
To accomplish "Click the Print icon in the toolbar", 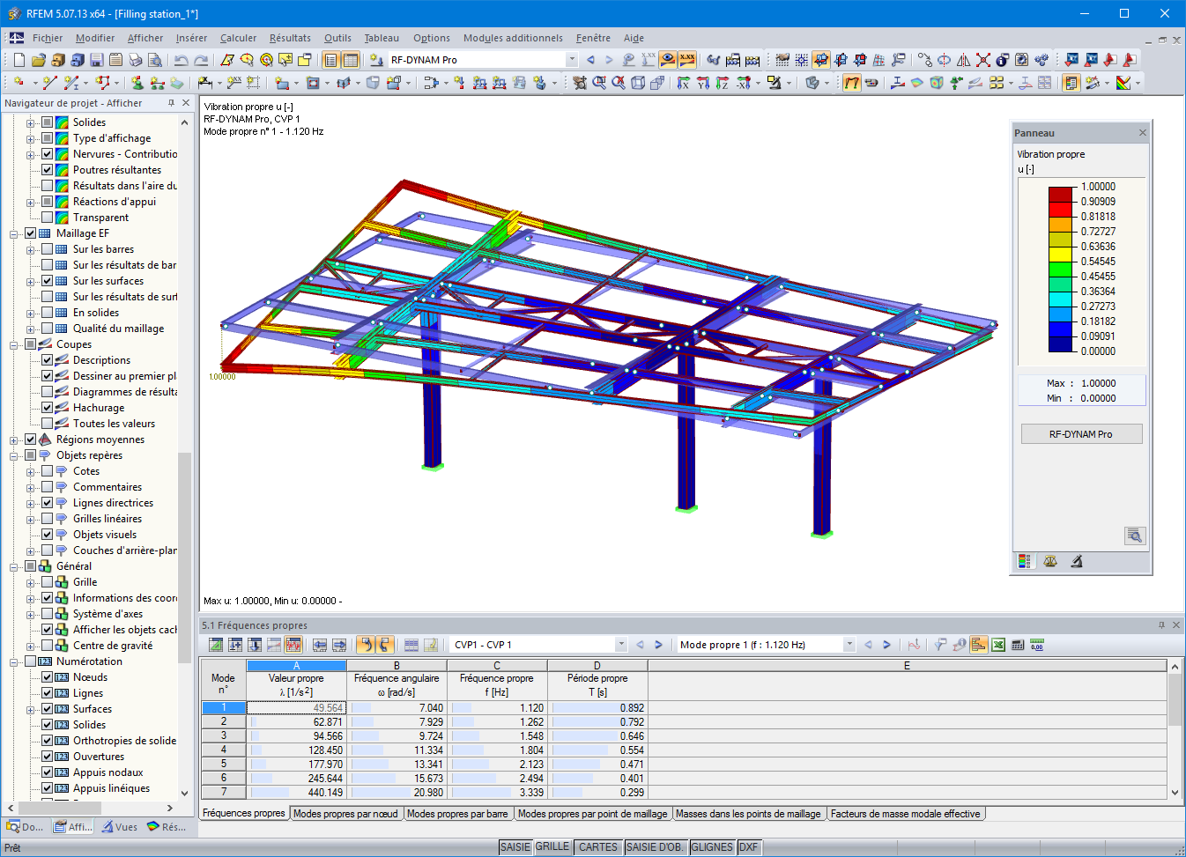I will point(135,60).
